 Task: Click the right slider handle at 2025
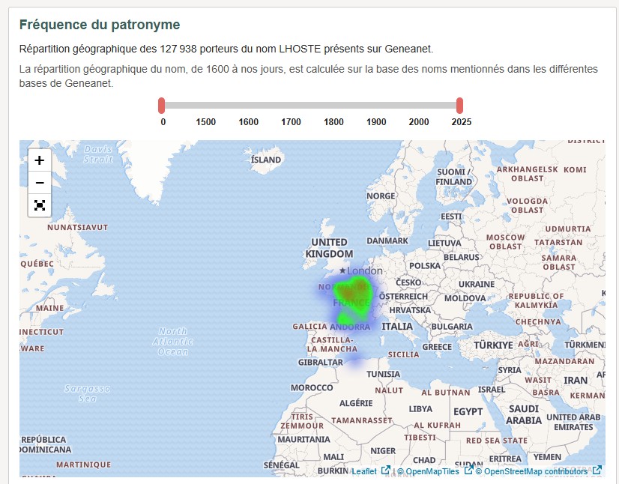tap(458, 105)
